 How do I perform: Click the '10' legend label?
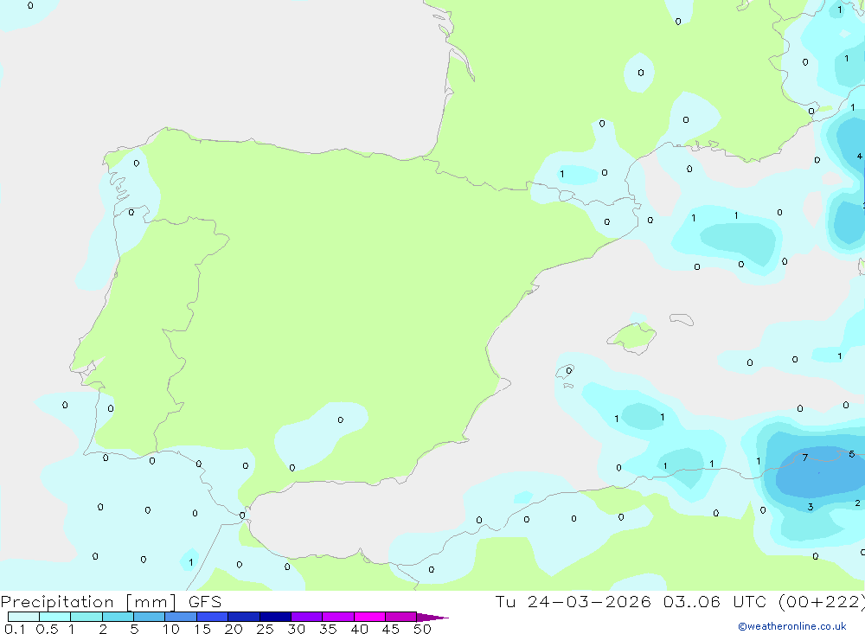pos(171,629)
